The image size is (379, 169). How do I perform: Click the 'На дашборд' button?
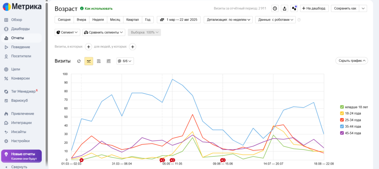tap(314, 9)
